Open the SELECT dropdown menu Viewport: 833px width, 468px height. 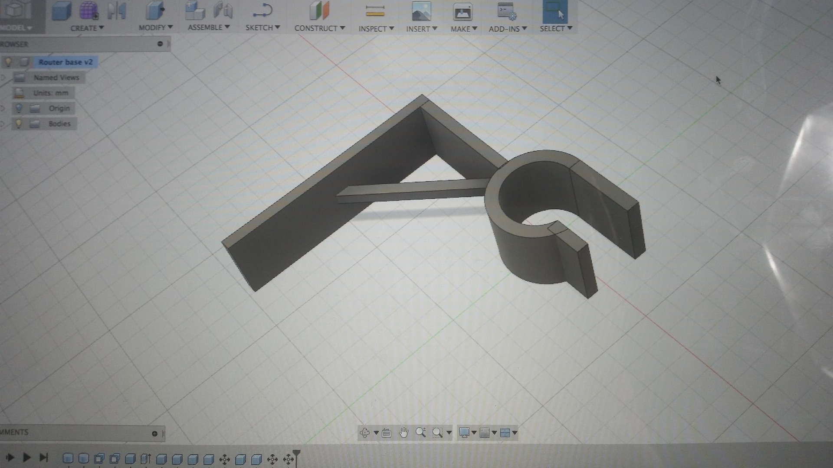point(556,28)
